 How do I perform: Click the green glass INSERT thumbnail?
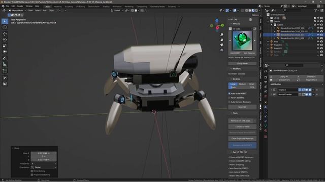point(242,40)
